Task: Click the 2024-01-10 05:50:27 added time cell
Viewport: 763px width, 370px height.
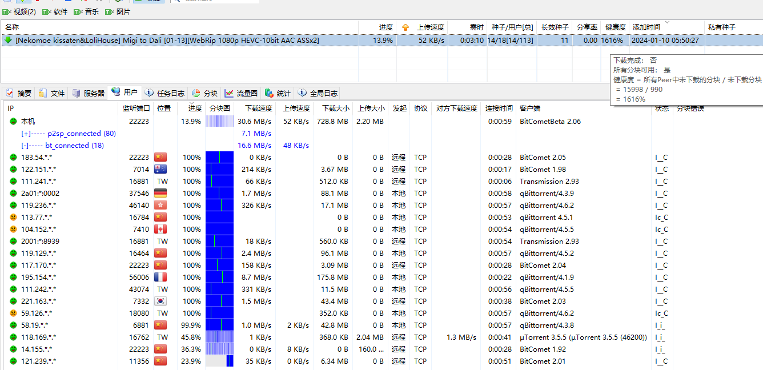Action: point(666,41)
